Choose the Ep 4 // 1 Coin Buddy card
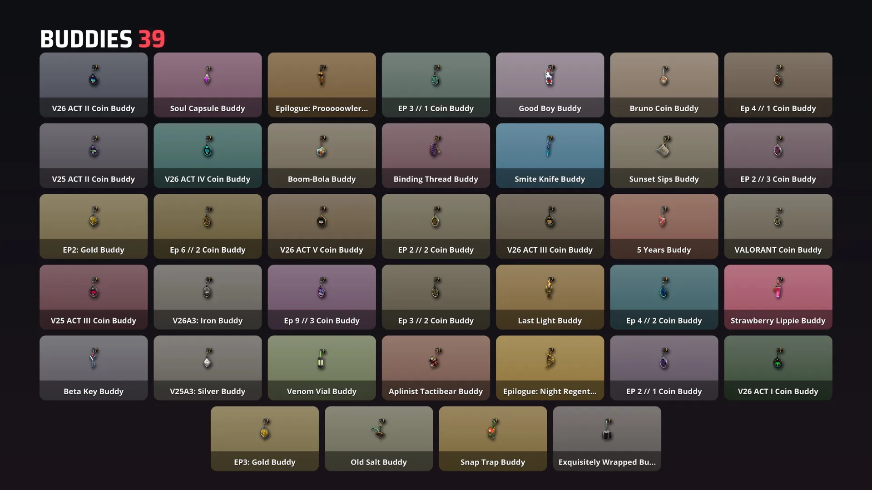Viewport: 872px width, 490px height. [x=778, y=85]
